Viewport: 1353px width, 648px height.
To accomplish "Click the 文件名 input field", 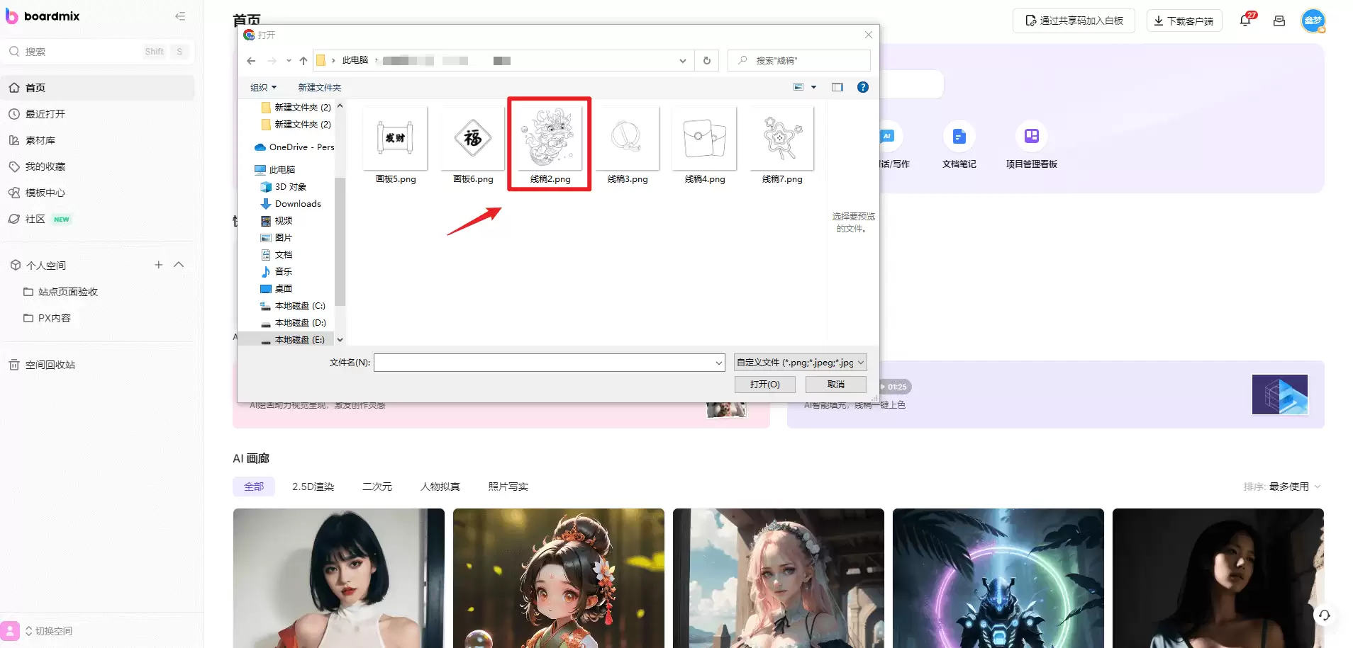I will pos(550,363).
